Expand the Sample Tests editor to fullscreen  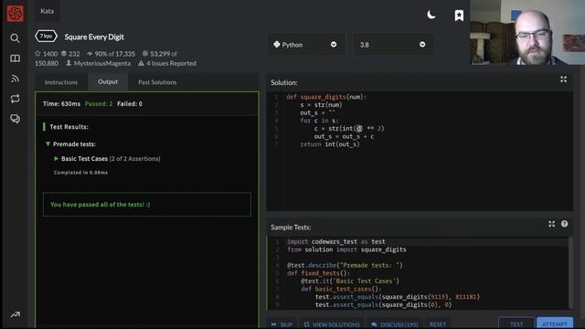pos(551,224)
